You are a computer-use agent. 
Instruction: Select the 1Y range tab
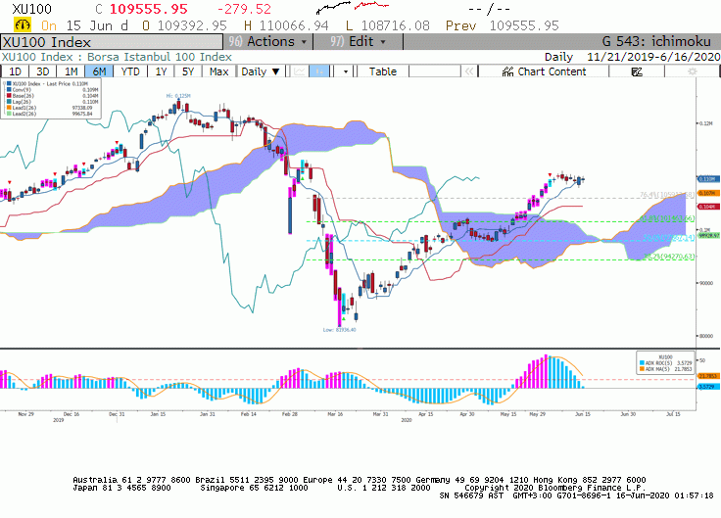161,71
